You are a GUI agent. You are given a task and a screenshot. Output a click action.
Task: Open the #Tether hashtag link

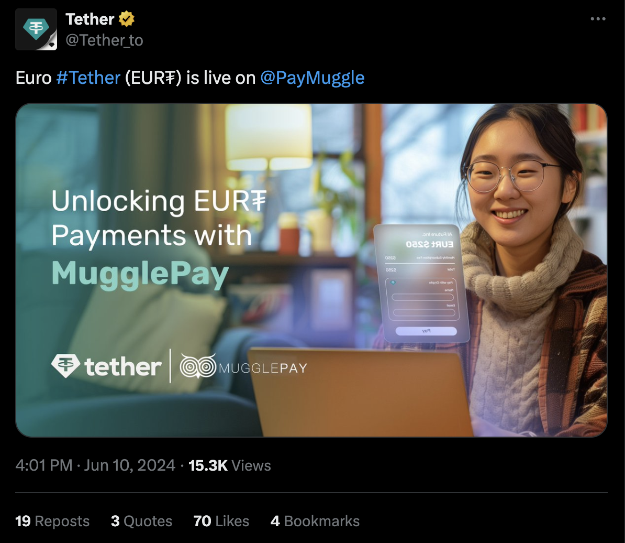click(88, 78)
